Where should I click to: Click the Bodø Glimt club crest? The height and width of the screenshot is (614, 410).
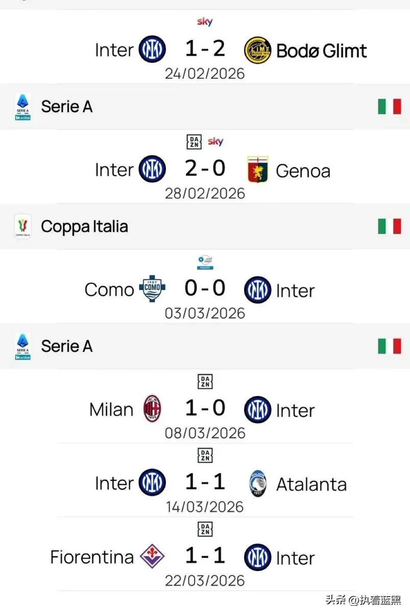[258, 50]
